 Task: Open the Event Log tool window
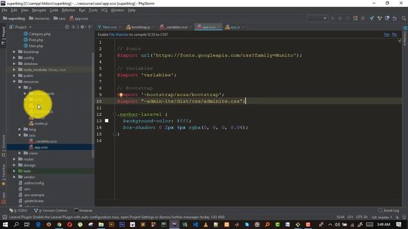pos(389,211)
